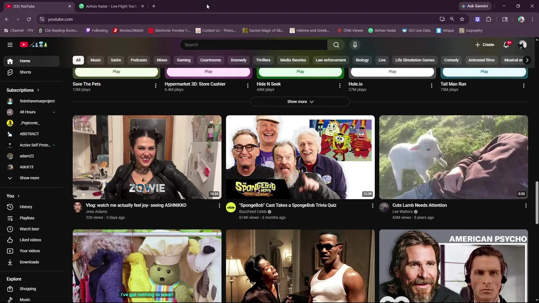Expand Show more games section
This screenshot has width=539, height=303.
[x=300, y=102]
